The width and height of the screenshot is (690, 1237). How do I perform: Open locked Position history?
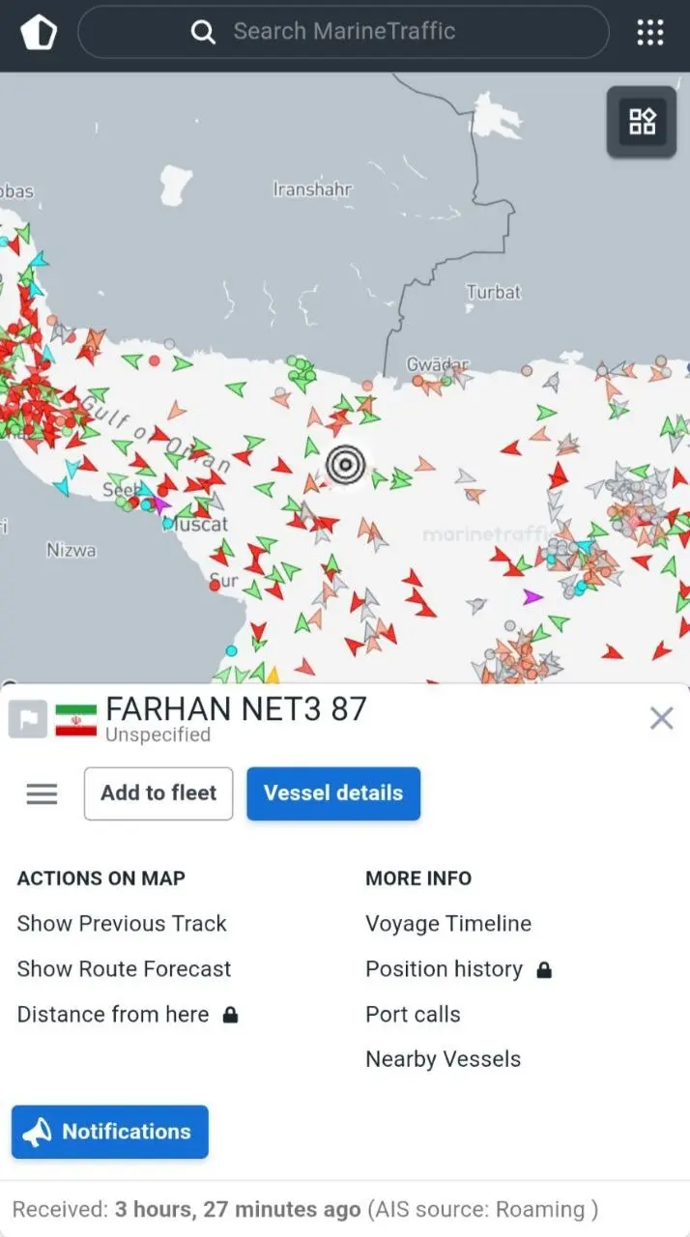click(x=445, y=969)
